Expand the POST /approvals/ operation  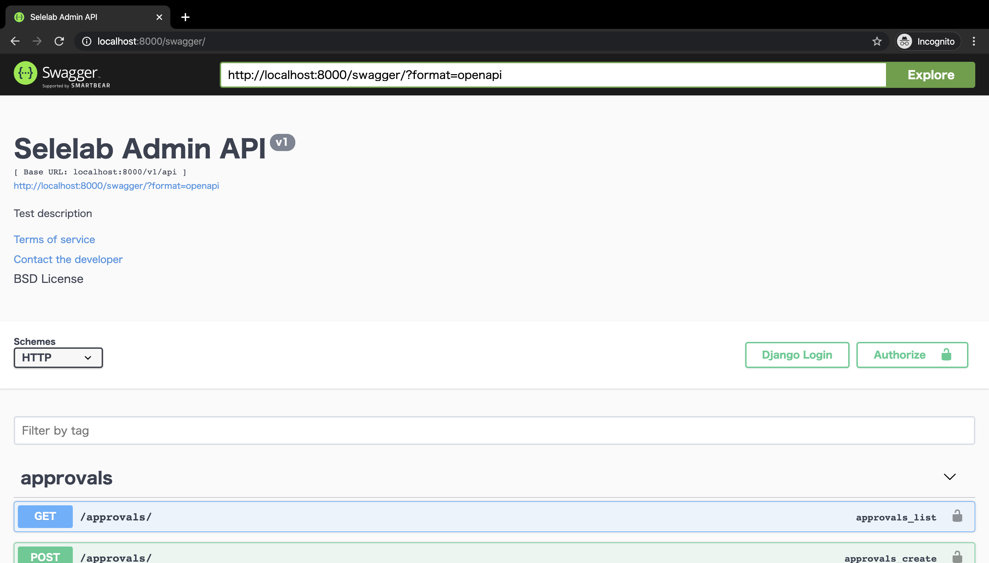(x=464, y=556)
